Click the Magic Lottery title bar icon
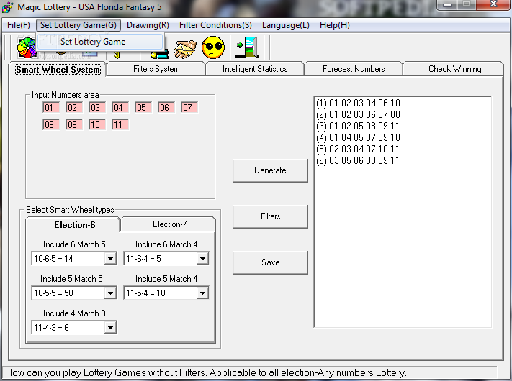This screenshot has width=512, height=381. click(8, 7)
